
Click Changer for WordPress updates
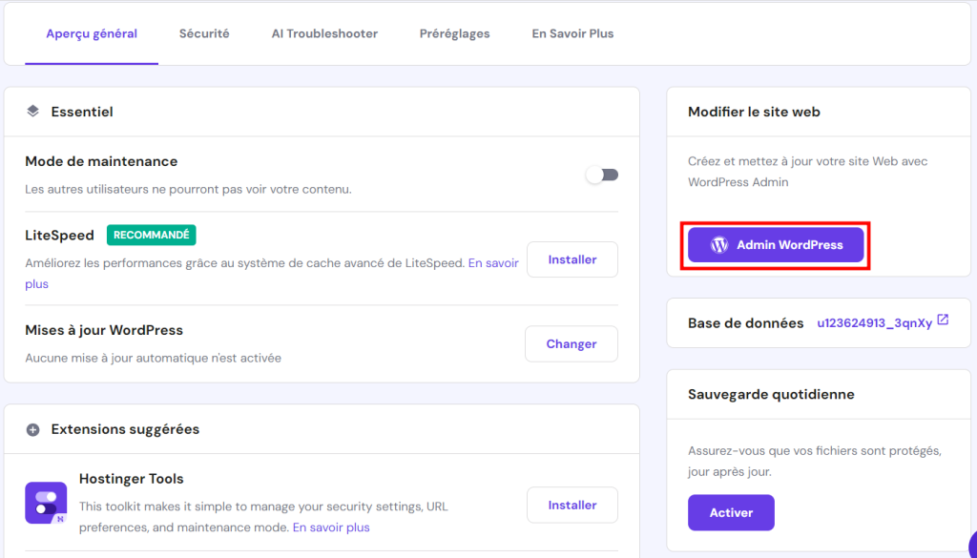tap(572, 344)
